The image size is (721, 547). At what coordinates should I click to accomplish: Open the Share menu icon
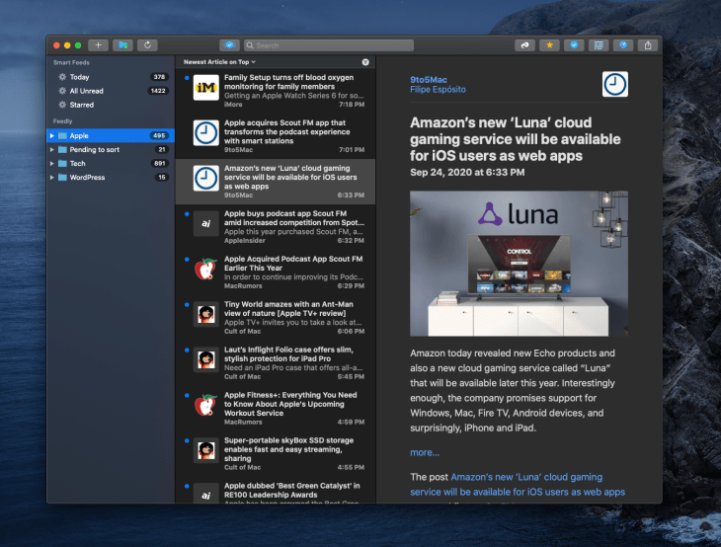[648, 45]
